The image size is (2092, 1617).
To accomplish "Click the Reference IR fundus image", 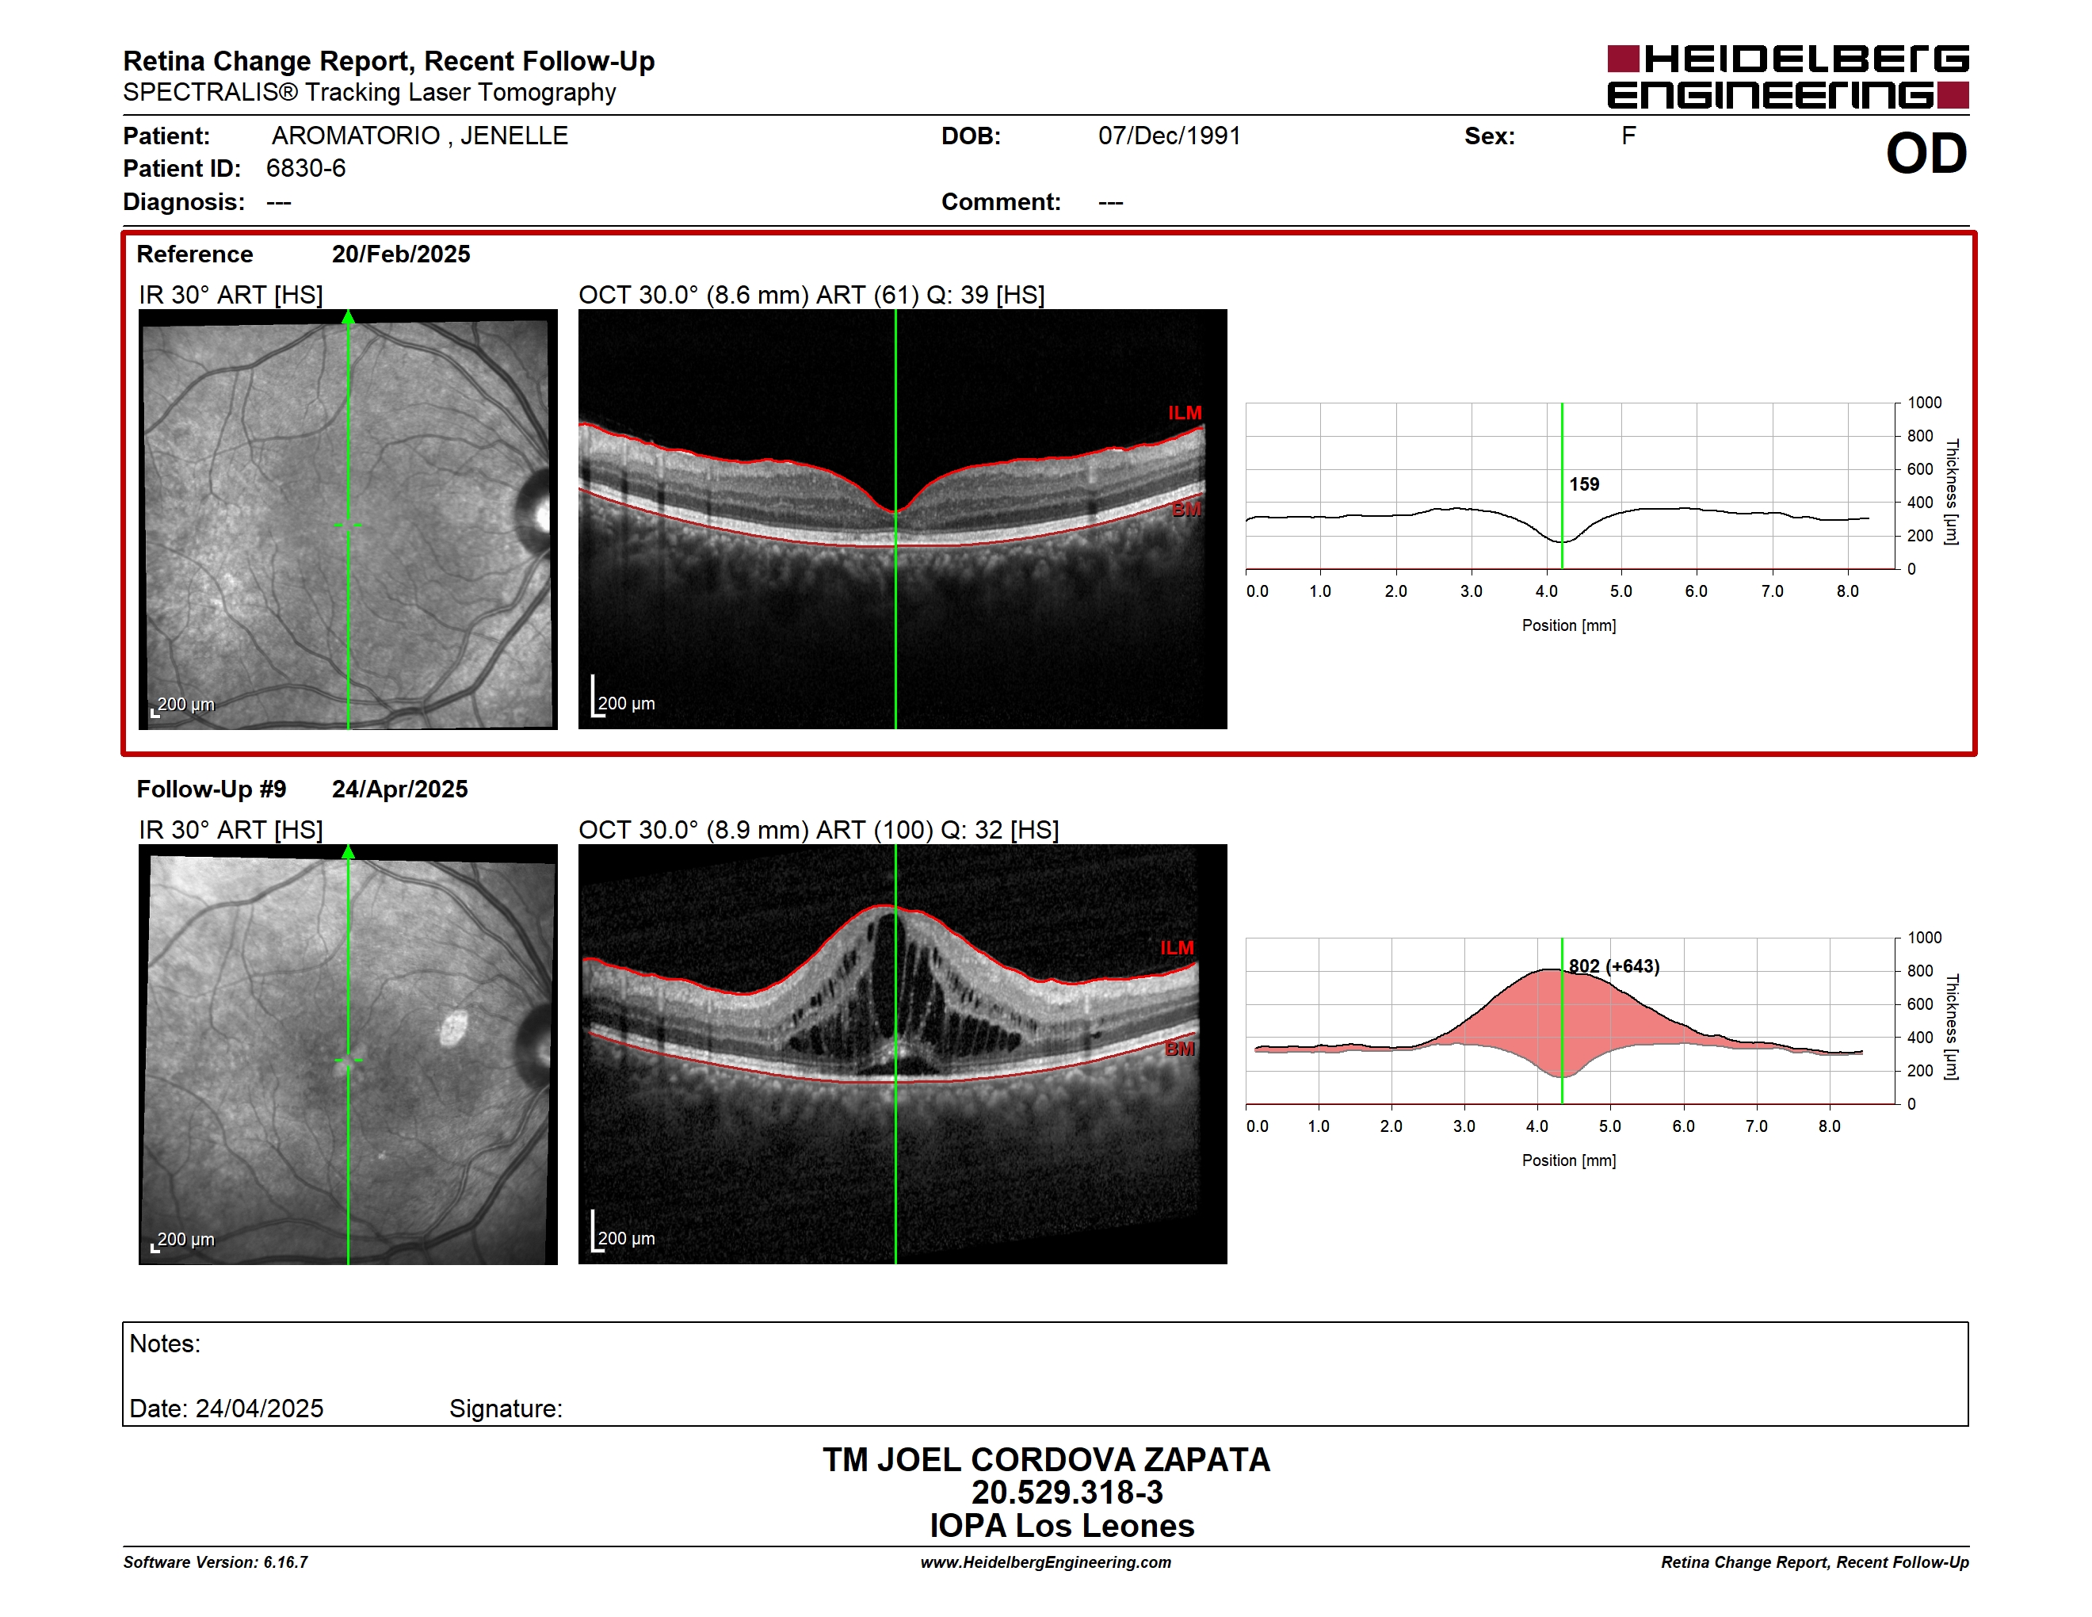I will coord(348,519).
